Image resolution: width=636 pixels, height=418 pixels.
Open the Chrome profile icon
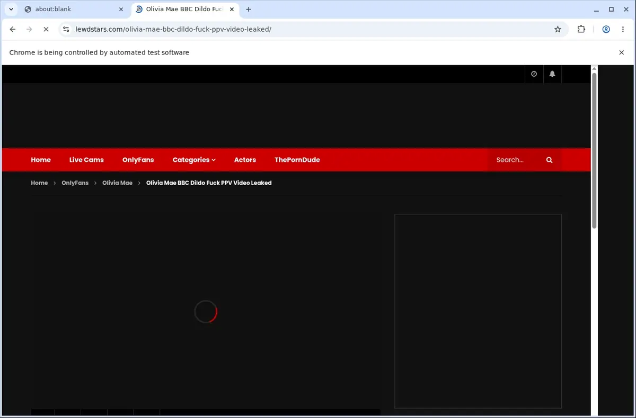pyautogui.click(x=606, y=30)
